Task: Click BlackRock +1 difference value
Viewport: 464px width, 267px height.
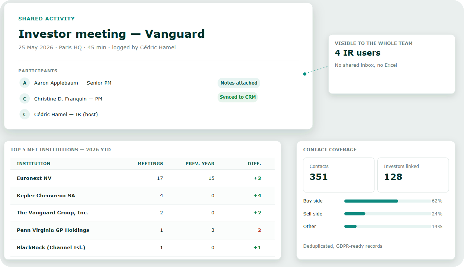Action: pyautogui.click(x=257, y=248)
